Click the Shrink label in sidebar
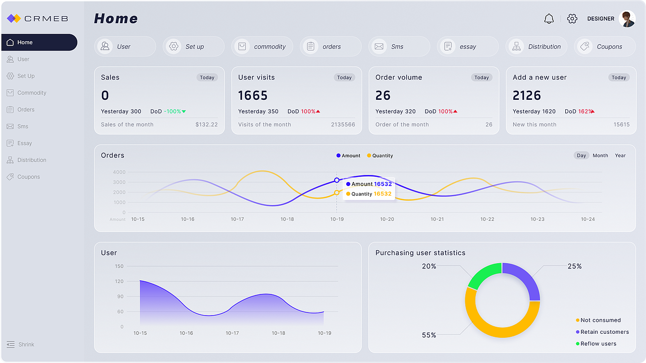 [x=26, y=344]
